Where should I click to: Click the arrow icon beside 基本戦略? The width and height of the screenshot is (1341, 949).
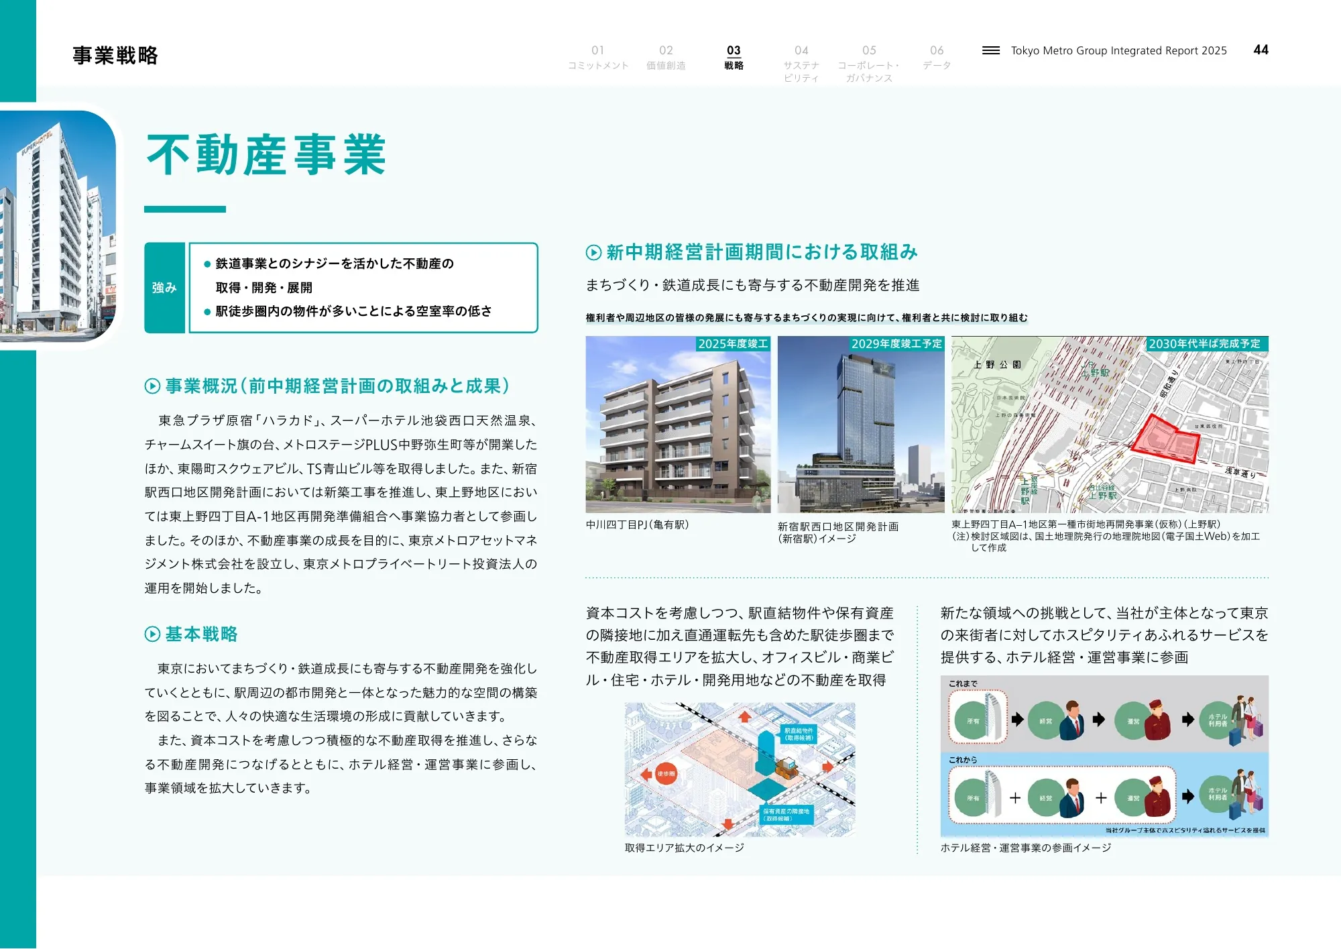click(x=153, y=634)
